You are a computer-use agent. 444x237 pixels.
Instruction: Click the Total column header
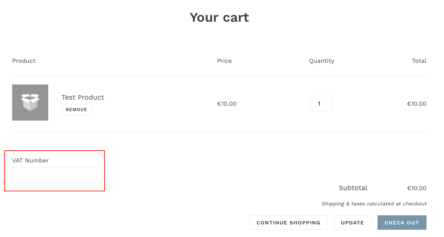click(419, 60)
